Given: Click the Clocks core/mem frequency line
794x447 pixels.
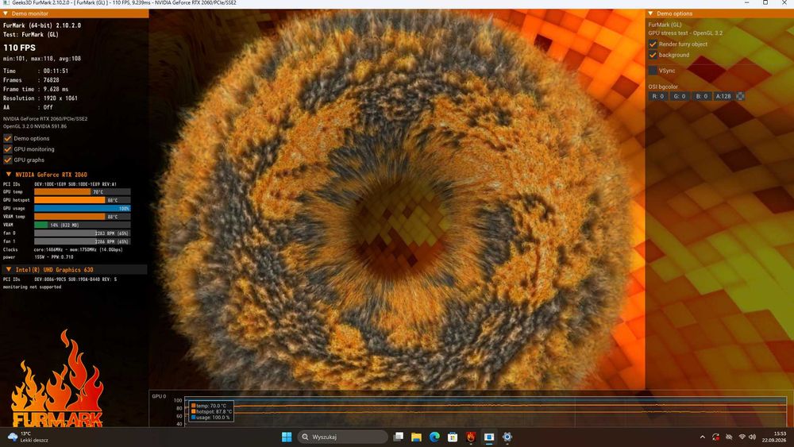Looking at the screenshot, I should pyautogui.click(x=63, y=249).
